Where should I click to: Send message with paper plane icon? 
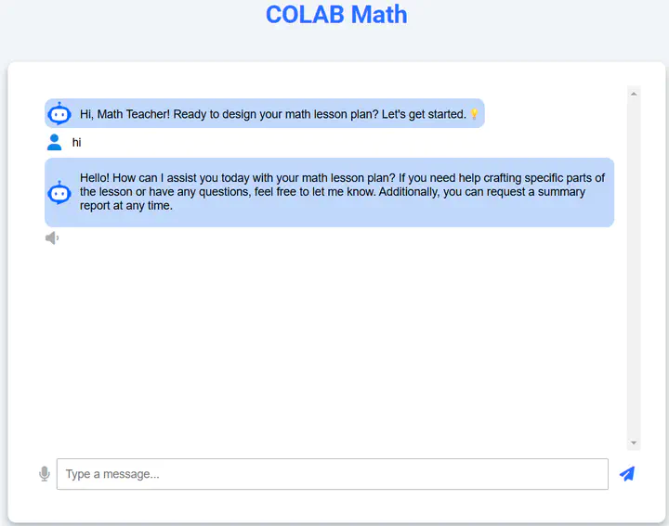pyautogui.click(x=627, y=474)
